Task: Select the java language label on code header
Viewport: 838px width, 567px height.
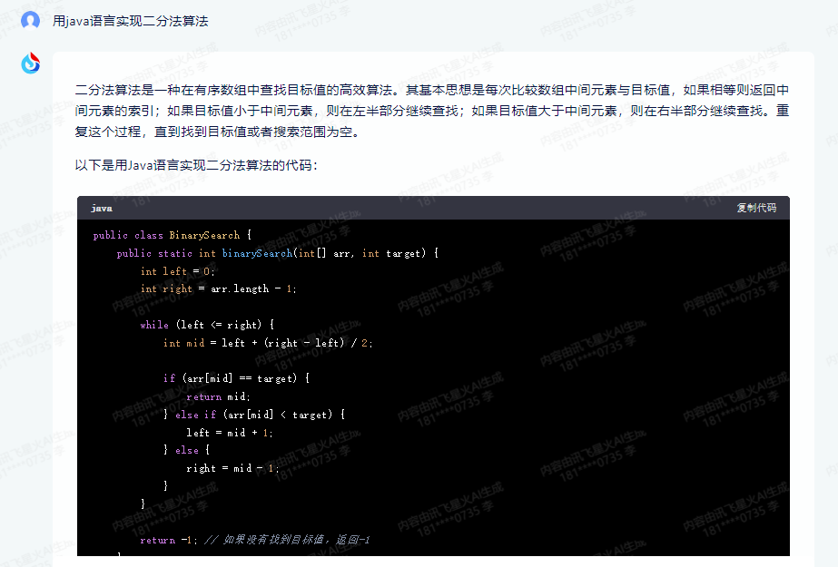Action: point(100,208)
